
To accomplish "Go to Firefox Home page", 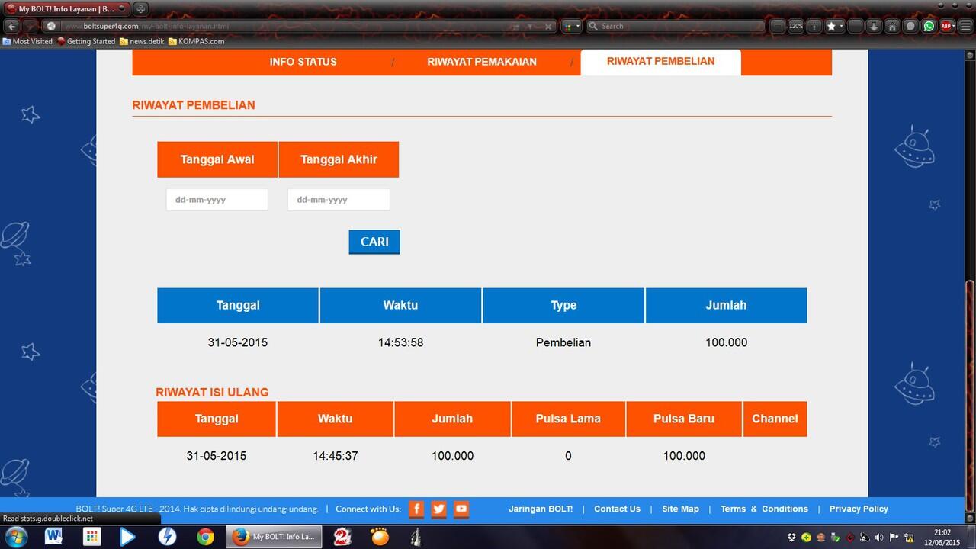I will pyautogui.click(x=892, y=26).
